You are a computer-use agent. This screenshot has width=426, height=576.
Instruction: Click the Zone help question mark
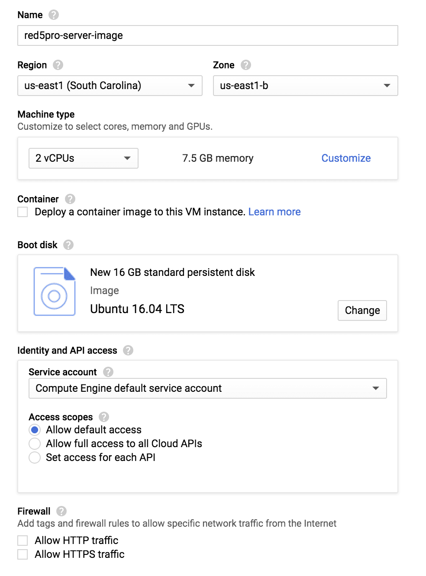(246, 65)
